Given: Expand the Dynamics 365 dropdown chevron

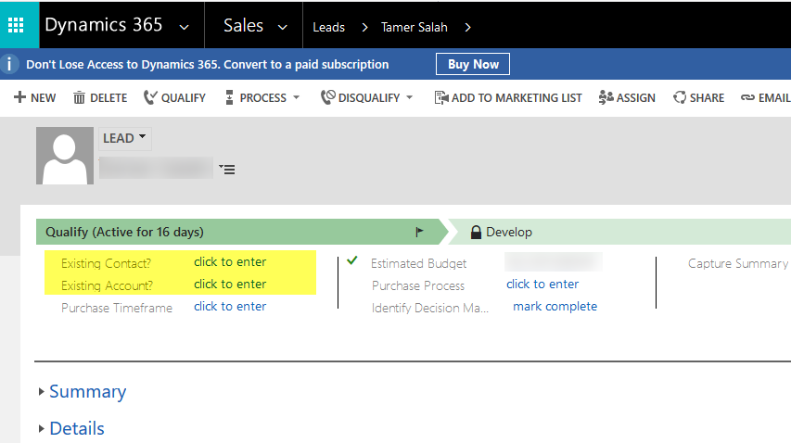Looking at the screenshot, I should (185, 27).
